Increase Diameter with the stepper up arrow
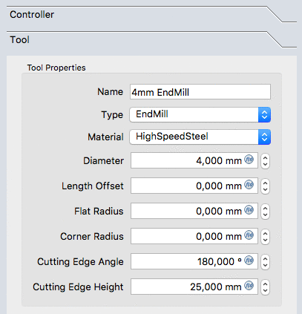 coord(265,157)
